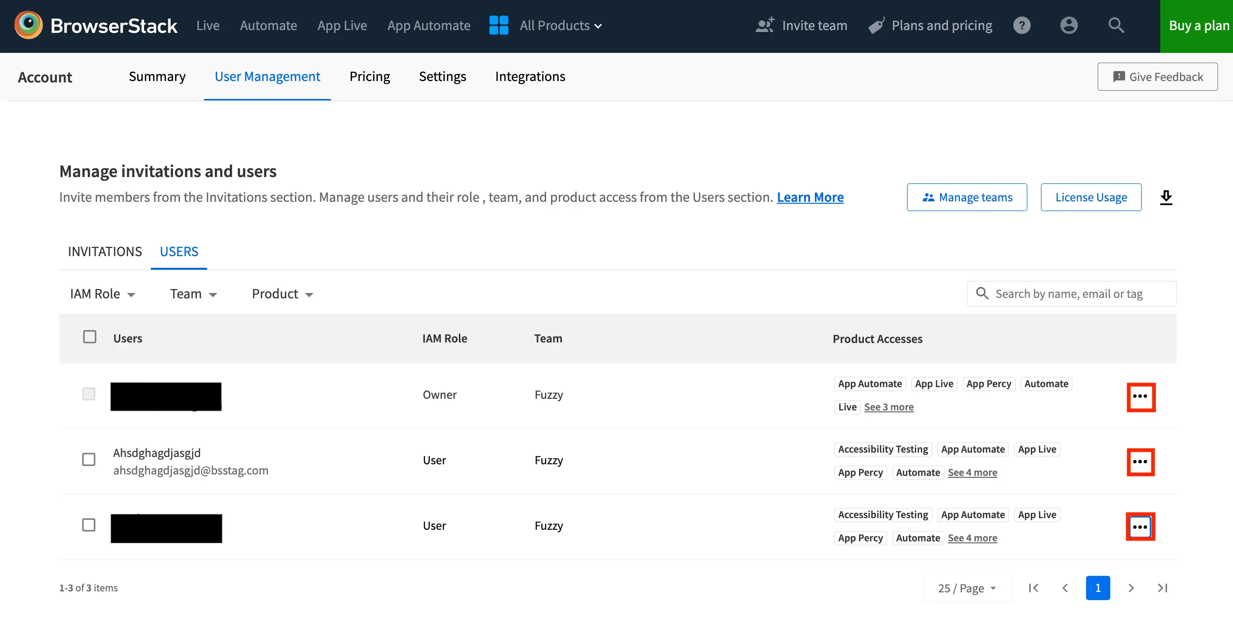Open the 25 / Page size dropdown
The image size is (1233, 636).
967,588
